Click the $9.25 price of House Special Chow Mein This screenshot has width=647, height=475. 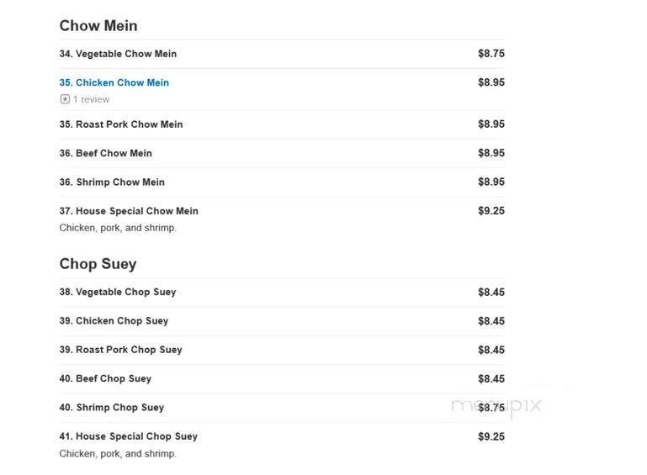click(x=491, y=211)
